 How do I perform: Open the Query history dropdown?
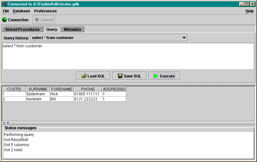184,38
